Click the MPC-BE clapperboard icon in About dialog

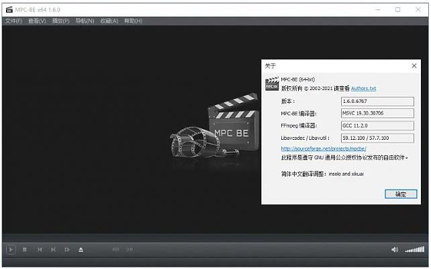[271, 83]
